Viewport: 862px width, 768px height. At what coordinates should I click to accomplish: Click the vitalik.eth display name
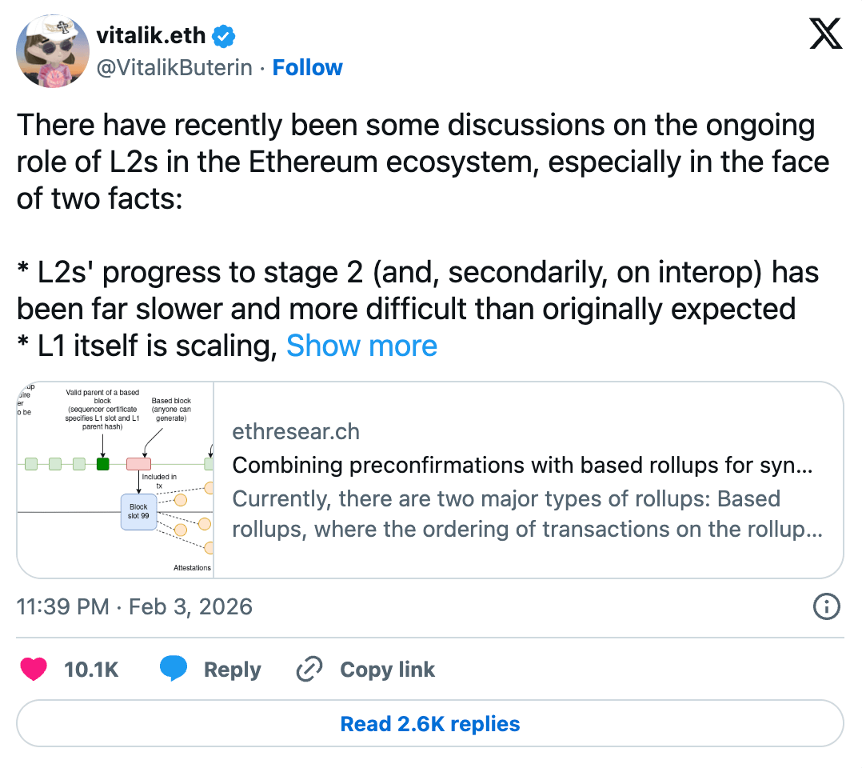[150, 36]
